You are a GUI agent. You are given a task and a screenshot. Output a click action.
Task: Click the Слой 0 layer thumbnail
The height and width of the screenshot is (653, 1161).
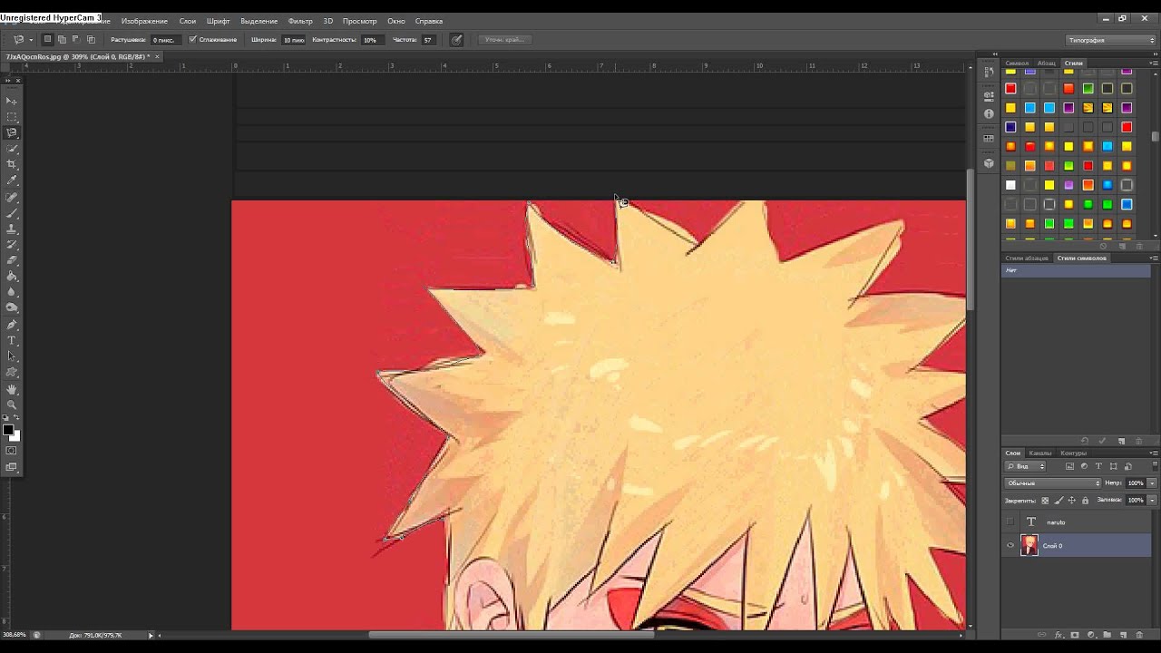click(1029, 545)
